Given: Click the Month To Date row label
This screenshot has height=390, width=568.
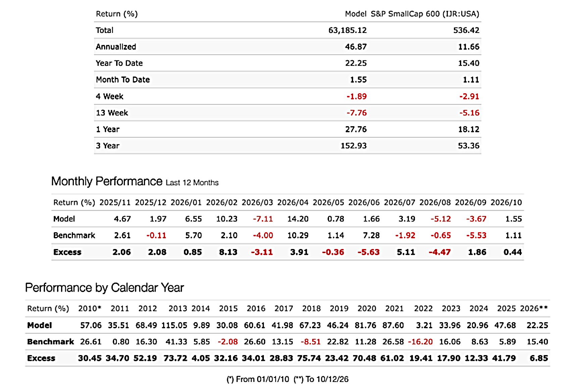Looking at the screenshot, I should coord(123,80).
